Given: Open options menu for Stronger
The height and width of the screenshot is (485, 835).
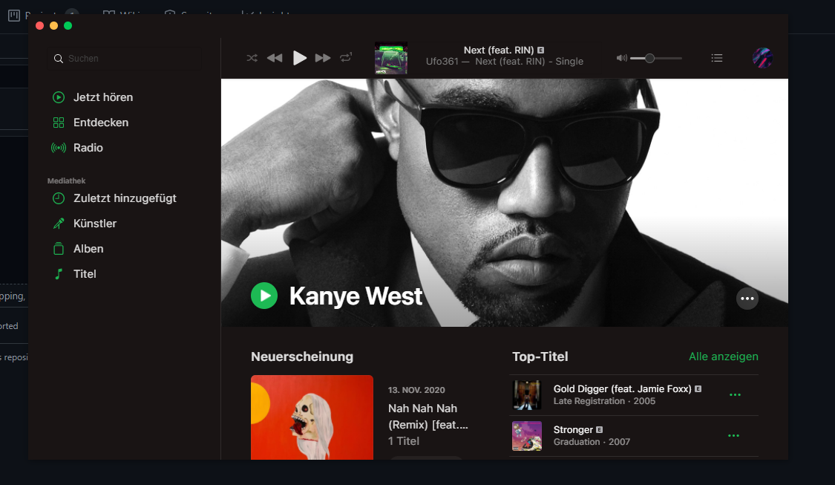Looking at the screenshot, I should pos(733,435).
